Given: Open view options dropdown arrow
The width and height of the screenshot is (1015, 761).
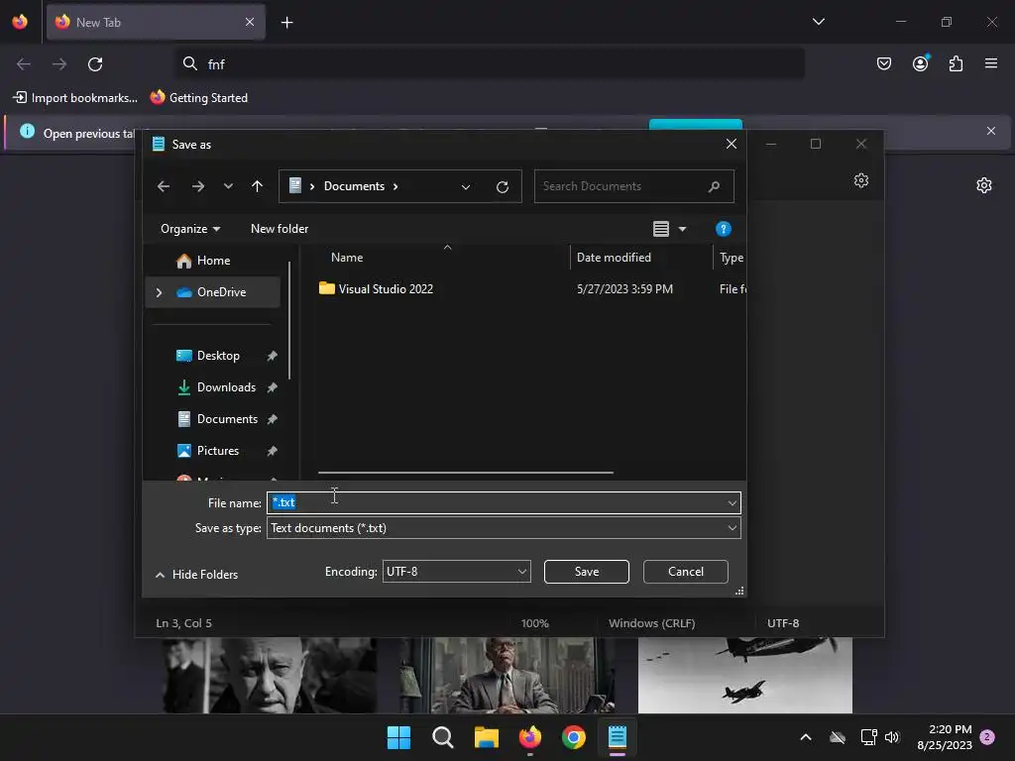Looking at the screenshot, I should tap(682, 229).
